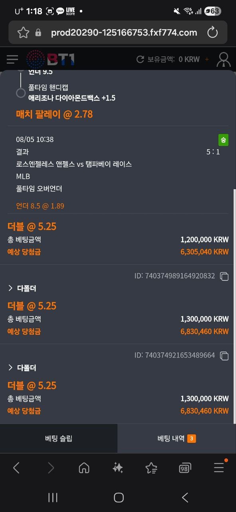Toggle the bookmark star in address bar
This screenshot has height=512, width=236.
point(23,32)
